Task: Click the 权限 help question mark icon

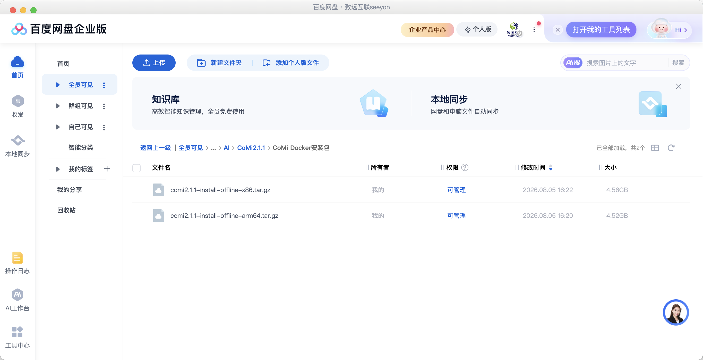Action: coord(465,167)
